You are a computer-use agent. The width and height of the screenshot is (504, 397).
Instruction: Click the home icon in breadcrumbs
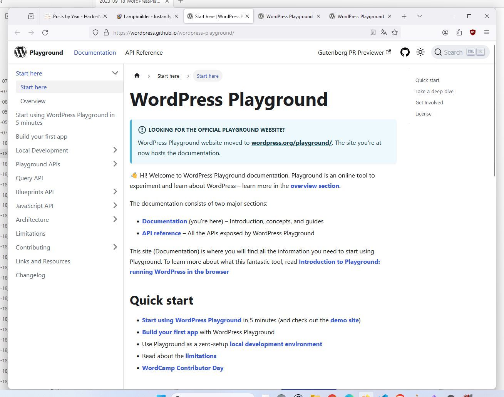pyautogui.click(x=137, y=75)
